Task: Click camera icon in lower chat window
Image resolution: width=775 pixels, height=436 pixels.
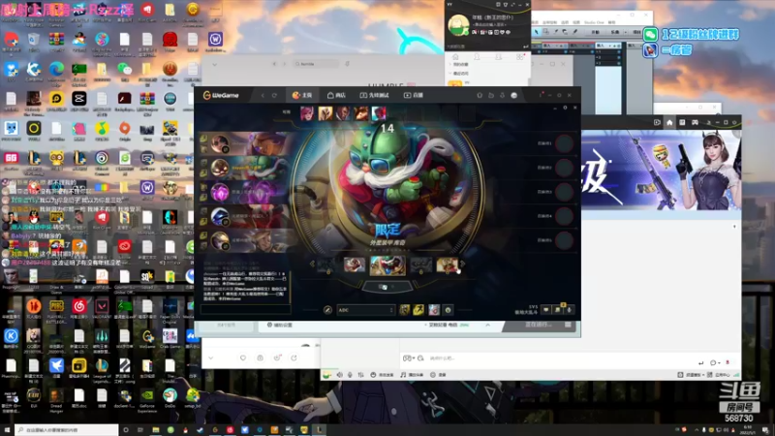Action: (x=260, y=358)
